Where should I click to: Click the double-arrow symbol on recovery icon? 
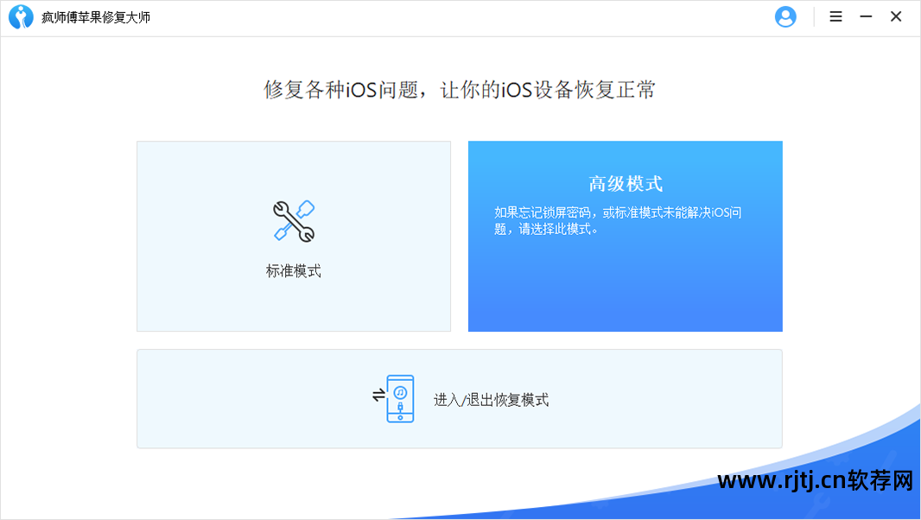pyautogui.click(x=378, y=393)
